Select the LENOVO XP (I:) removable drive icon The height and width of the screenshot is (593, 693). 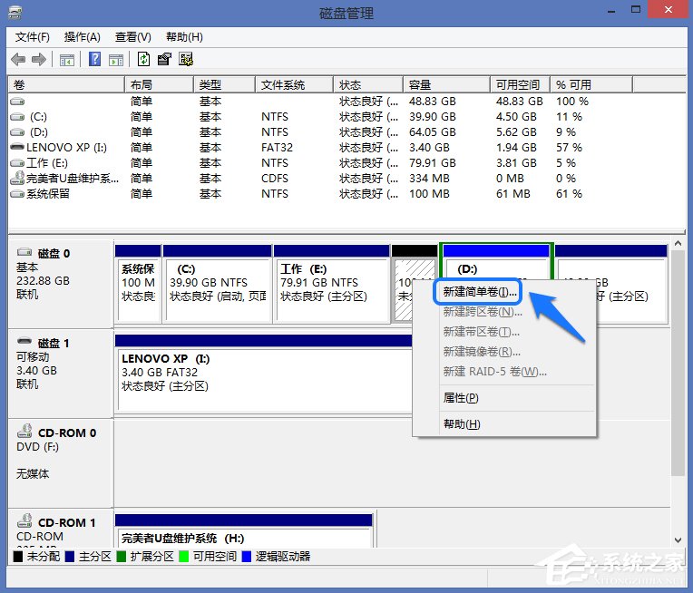(x=17, y=147)
